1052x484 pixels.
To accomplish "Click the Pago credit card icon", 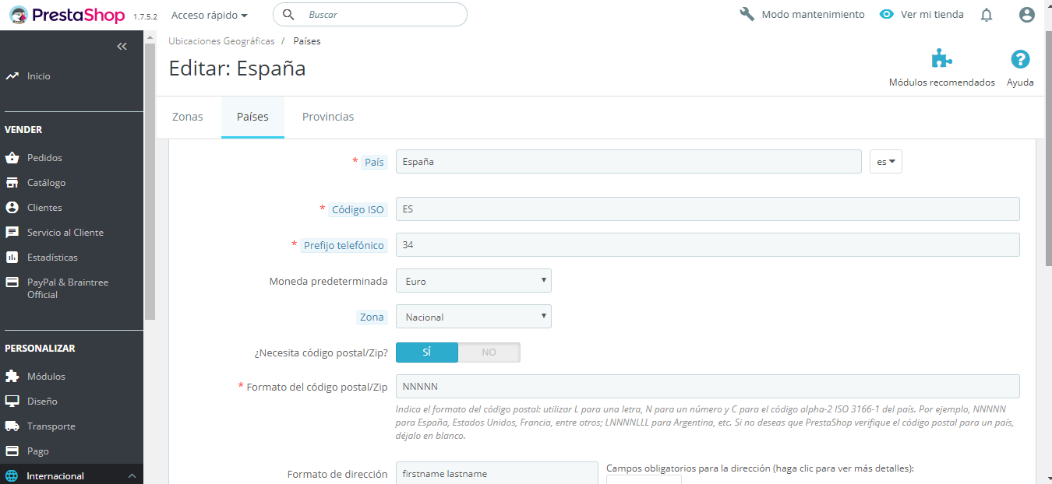I will click(x=12, y=451).
